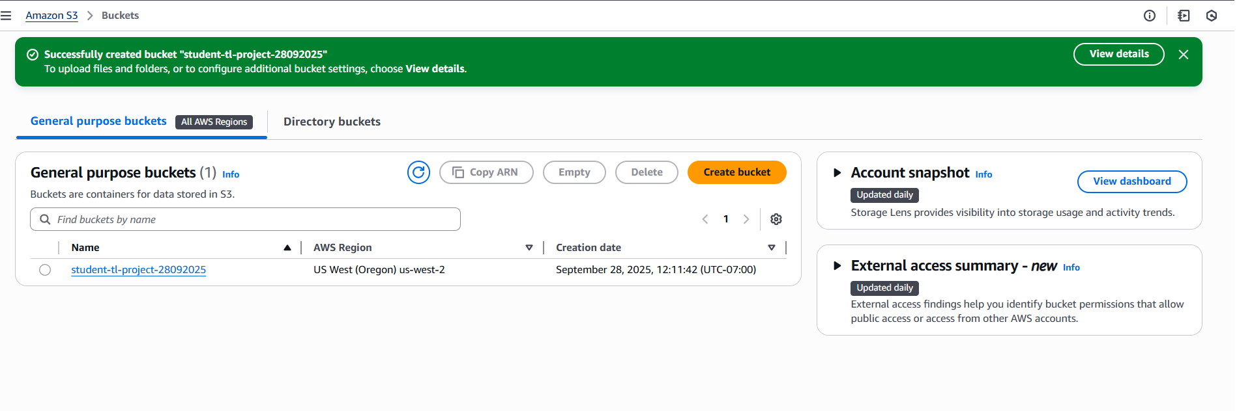Screen dimensions: 1237x411
Task: Sort buckets by Creation date column
Action: coord(771,248)
